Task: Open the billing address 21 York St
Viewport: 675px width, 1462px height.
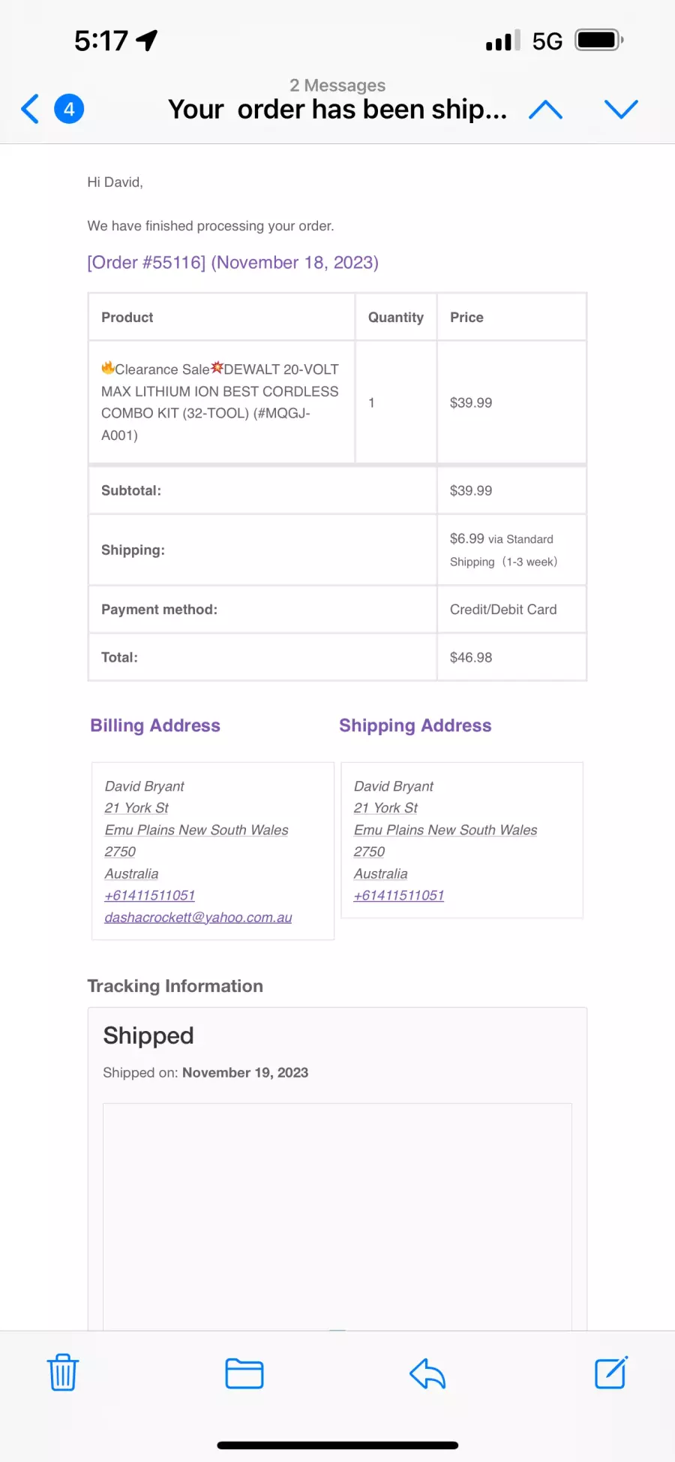Action: pyautogui.click(x=136, y=808)
